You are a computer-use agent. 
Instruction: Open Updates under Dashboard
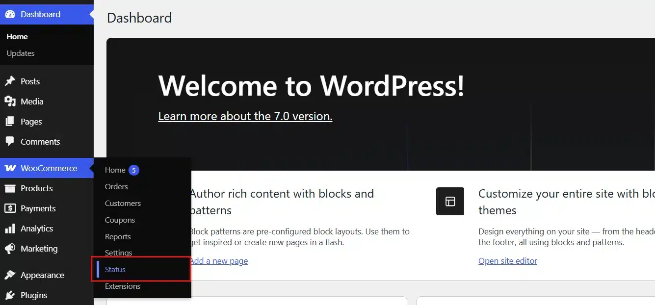(21, 53)
